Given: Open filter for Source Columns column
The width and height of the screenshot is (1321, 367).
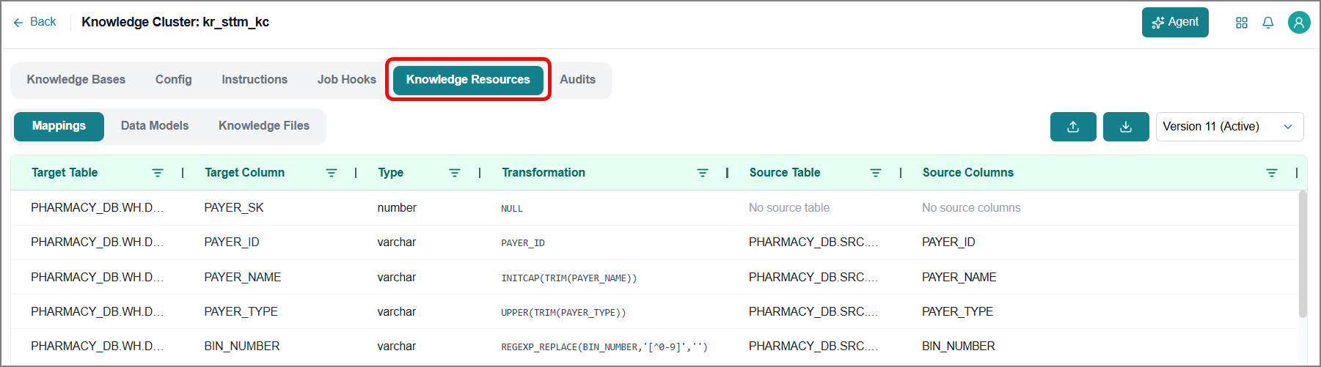Looking at the screenshot, I should 1272,173.
